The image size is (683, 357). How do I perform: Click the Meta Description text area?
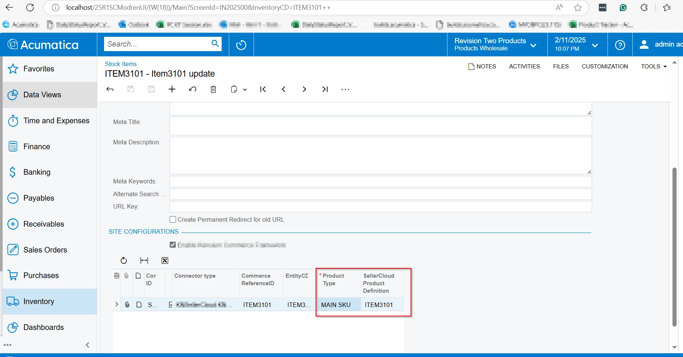point(381,156)
